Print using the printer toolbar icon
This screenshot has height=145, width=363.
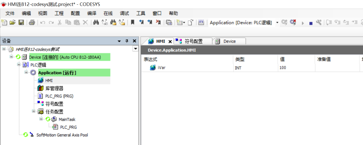(32, 22)
